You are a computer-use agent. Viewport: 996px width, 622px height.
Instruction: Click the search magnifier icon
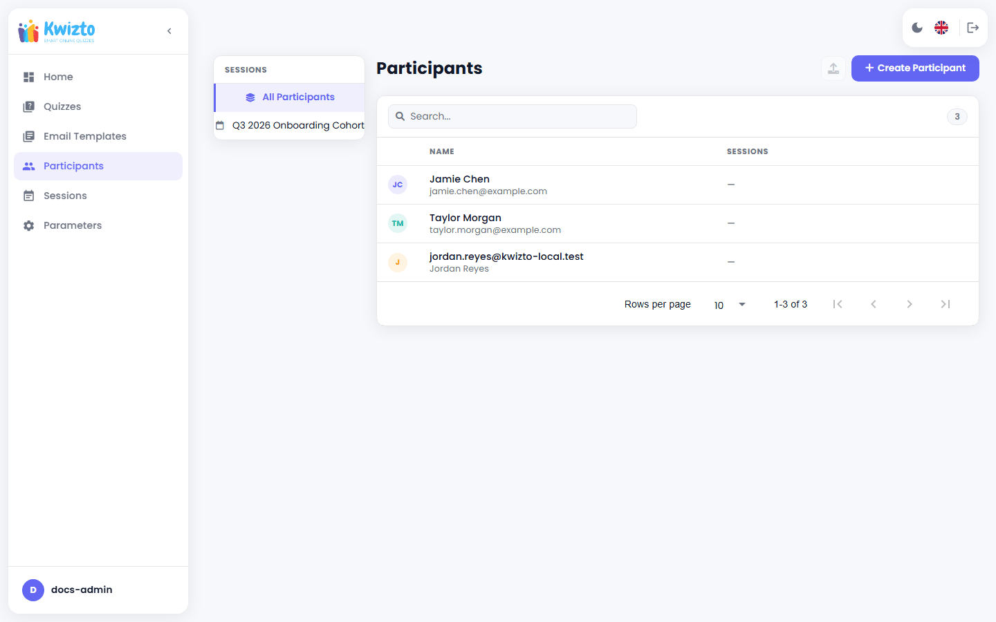coord(400,116)
